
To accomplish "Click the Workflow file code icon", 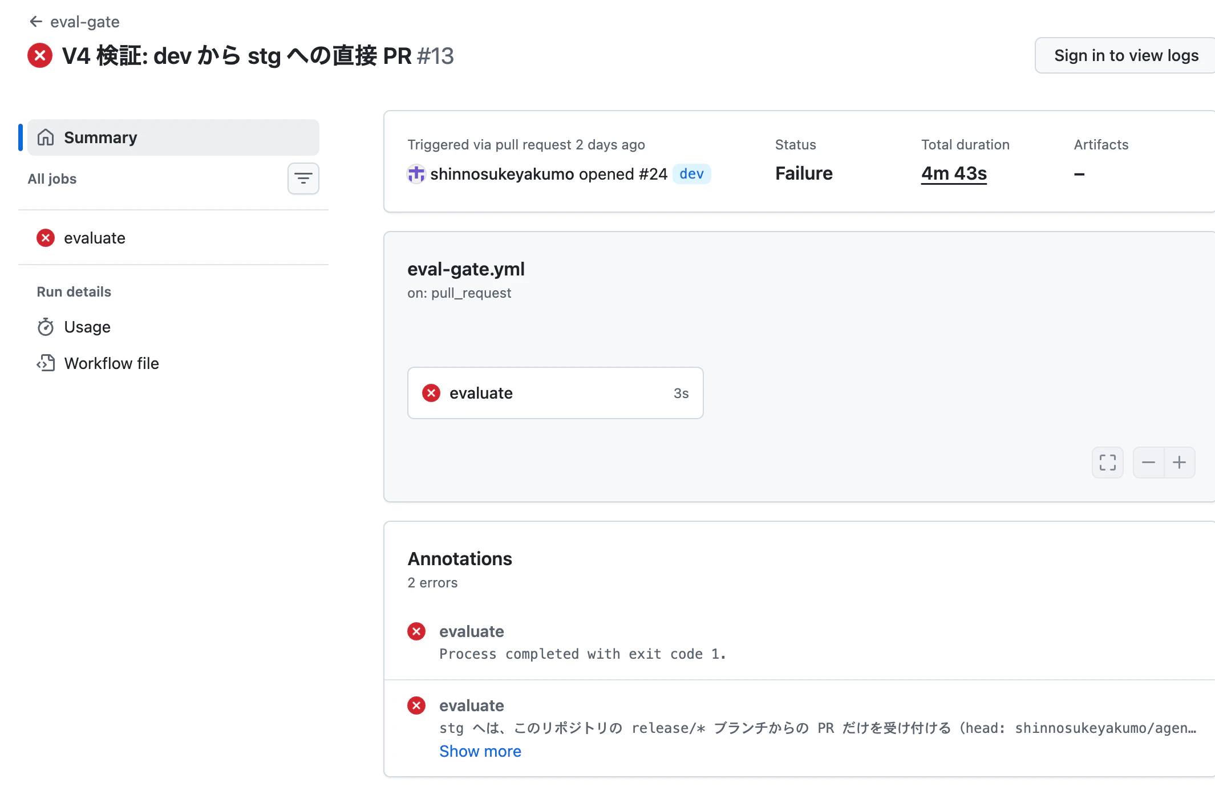I will coord(46,363).
